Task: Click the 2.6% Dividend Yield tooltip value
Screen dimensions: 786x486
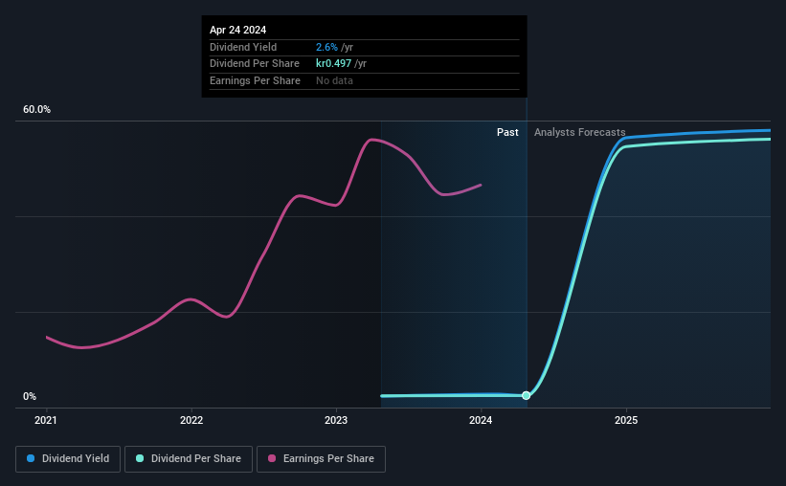Action: tap(326, 47)
